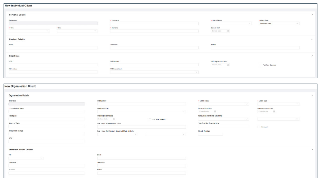
Task: Collapse the Contact Details section chevron
Action: 312,39
